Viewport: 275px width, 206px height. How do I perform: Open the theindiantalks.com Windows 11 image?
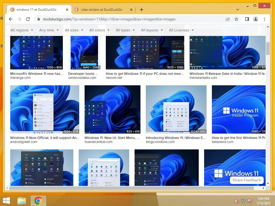[227, 53]
